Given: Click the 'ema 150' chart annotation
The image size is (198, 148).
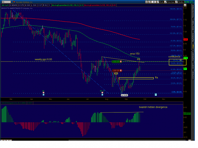Looking at the screenshot, I should click(135, 54).
